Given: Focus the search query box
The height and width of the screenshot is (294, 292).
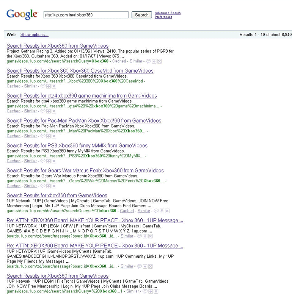Looking at the screenshot, I should [x=86, y=15].
